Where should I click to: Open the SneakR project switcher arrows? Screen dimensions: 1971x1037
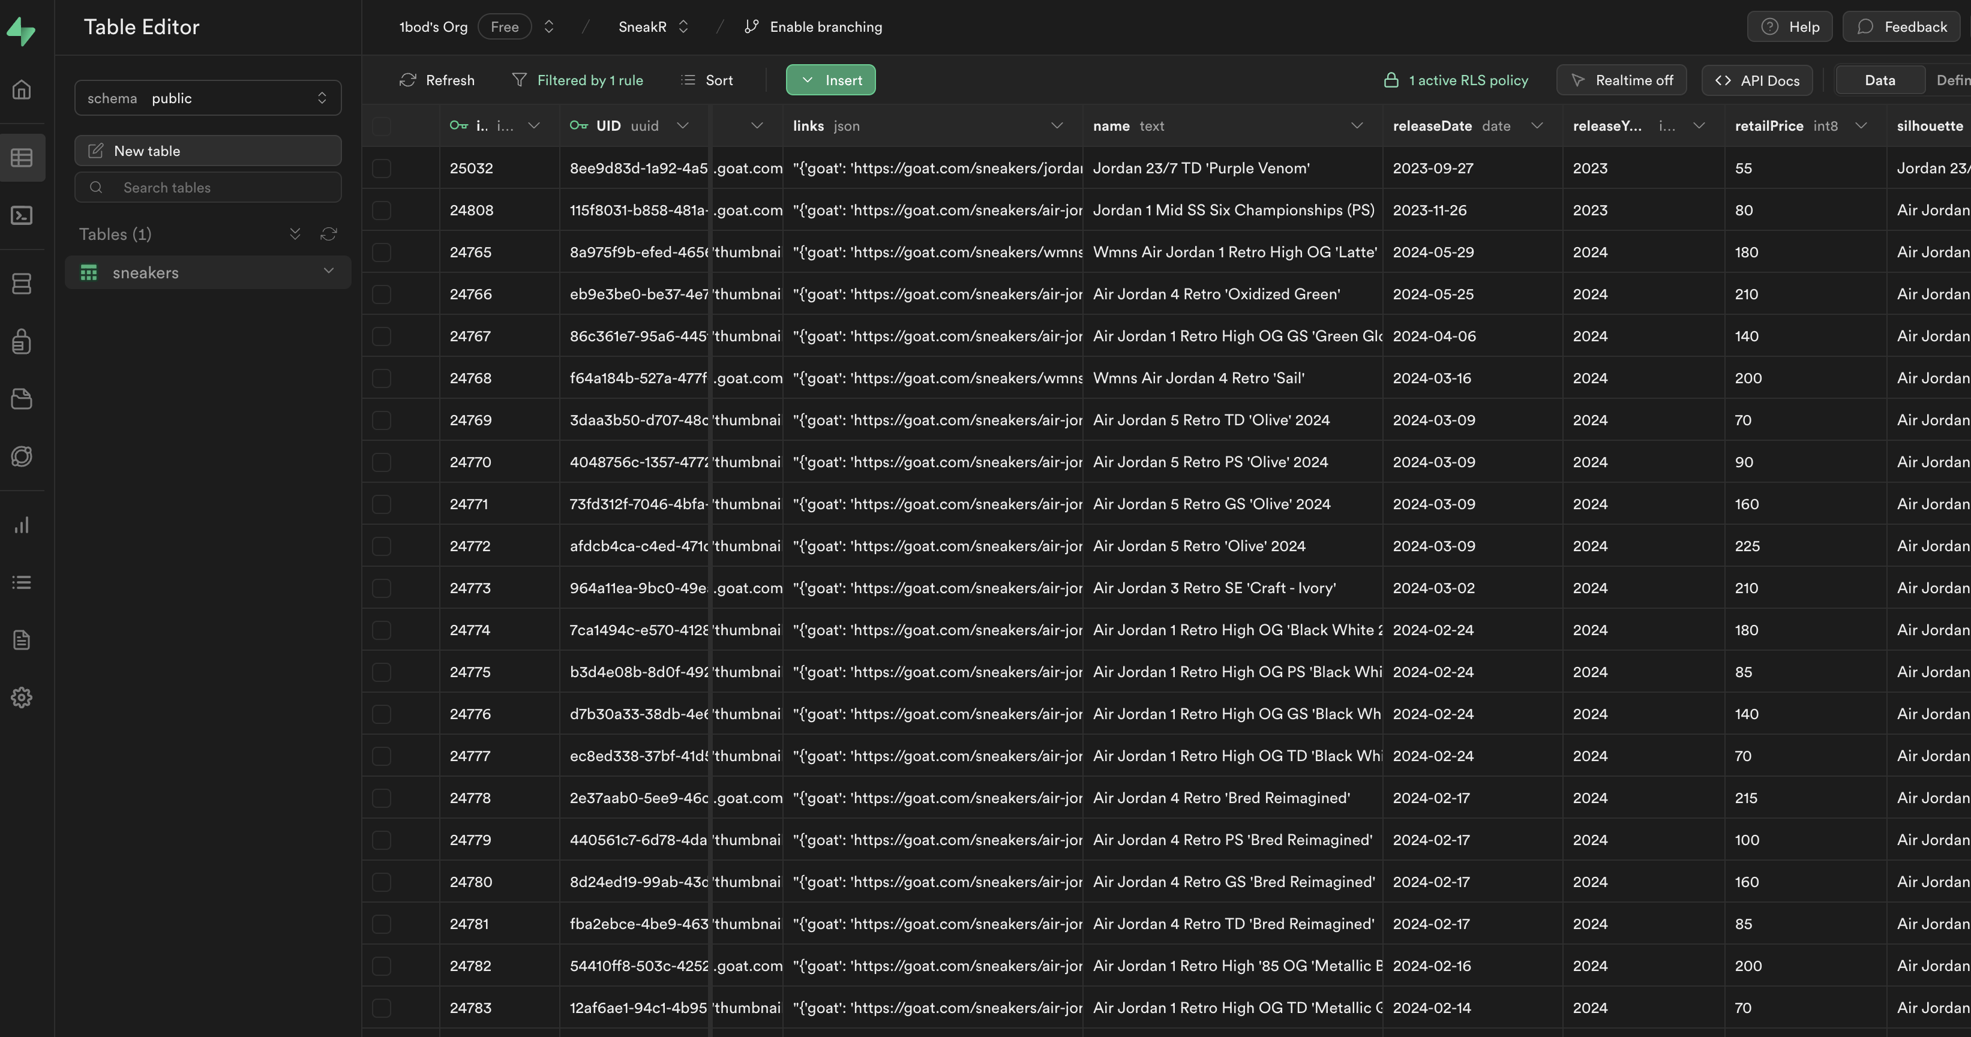click(x=683, y=27)
